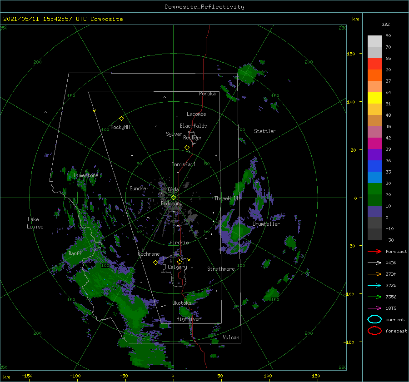Click the Vulcan town label
The image size is (409, 382).
click(x=231, y=337)
